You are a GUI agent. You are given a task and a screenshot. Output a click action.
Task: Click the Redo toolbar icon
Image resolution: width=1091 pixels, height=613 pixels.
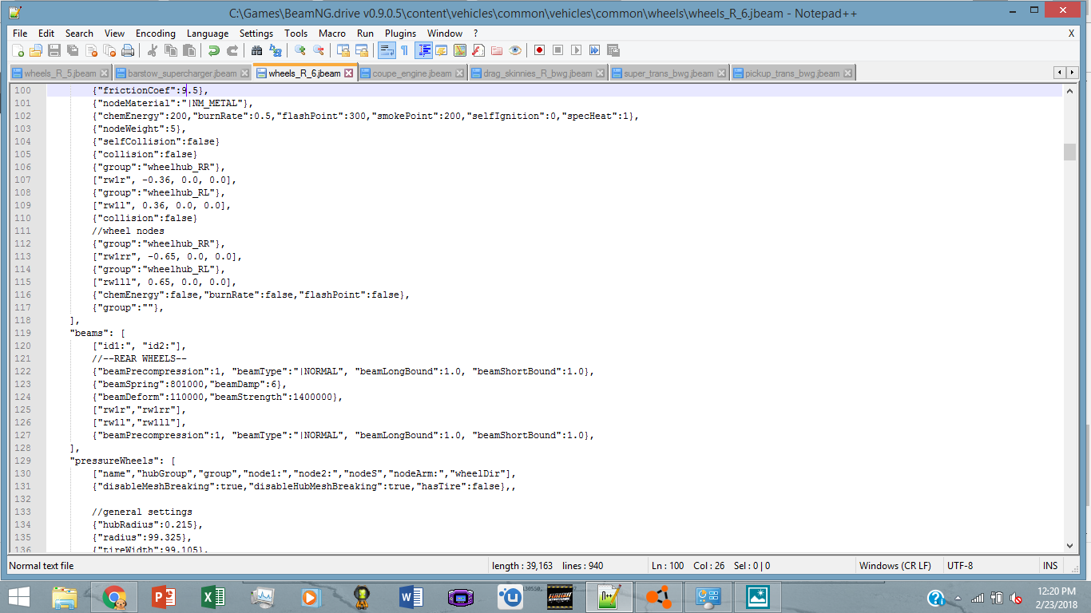pyautogui.click(x=232, y=50)
